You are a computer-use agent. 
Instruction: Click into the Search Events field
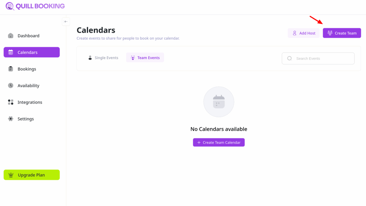tap(322, 58)
